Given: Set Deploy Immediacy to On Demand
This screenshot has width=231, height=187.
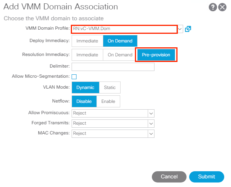Looking at the screenshot, I should pyautogui.click(x=120, y=41).
